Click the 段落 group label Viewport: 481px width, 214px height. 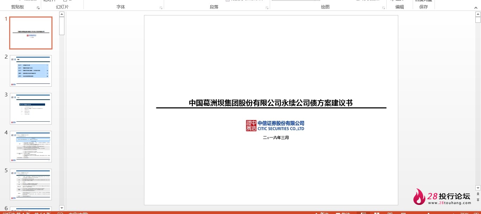click(x=214, y=7)
